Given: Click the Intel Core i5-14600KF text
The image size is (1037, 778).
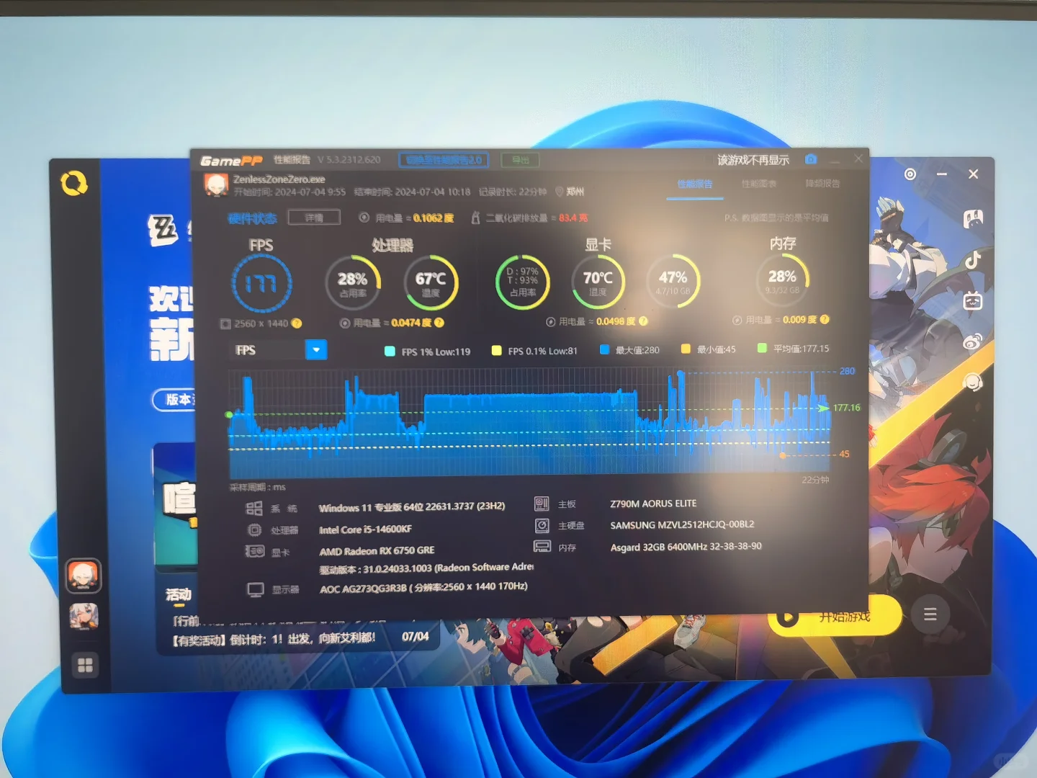Looking at the screenshot, I should tap(366, 529).
